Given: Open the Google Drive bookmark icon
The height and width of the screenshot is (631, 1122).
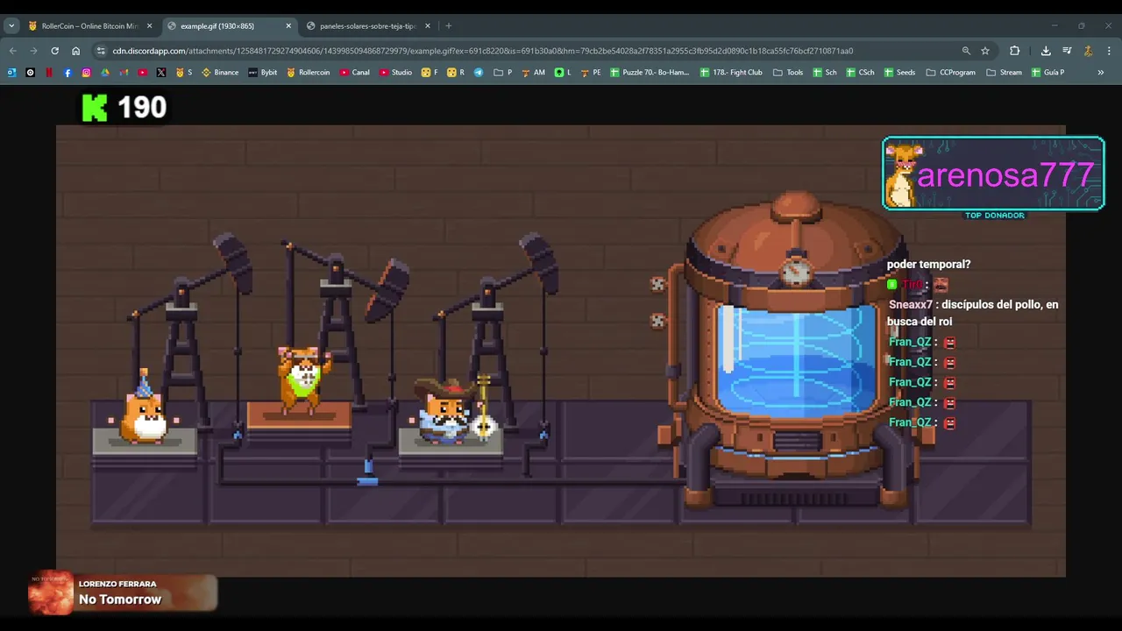Looking at the screenshot, I should pos(105,72).
